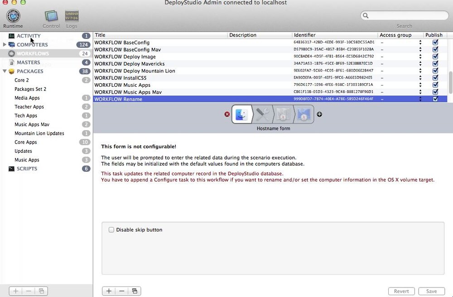Untick Publish for WORKFLOW BaseConfig
The height and width of the screenshot is (297, 453).
[x=435, y=42]
